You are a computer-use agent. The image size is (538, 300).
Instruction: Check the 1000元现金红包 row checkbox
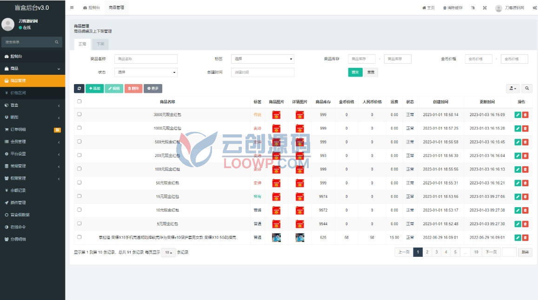click(x=79, y=128)
